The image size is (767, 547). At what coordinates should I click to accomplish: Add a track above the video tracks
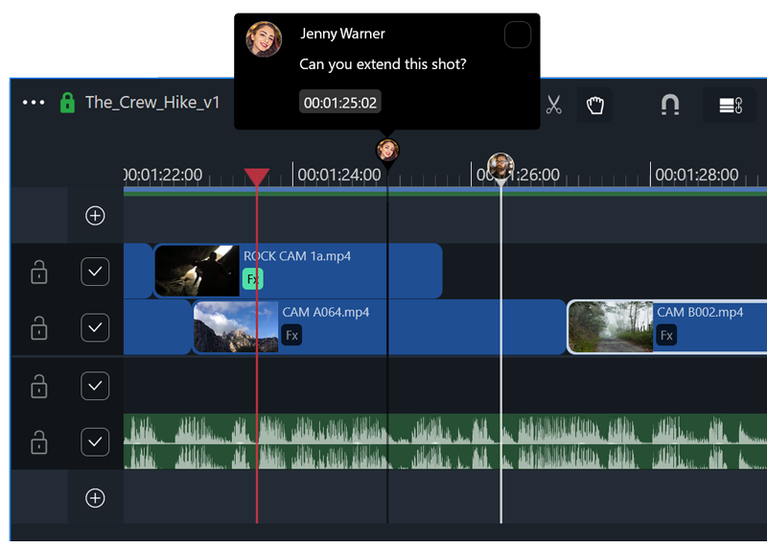95,216
